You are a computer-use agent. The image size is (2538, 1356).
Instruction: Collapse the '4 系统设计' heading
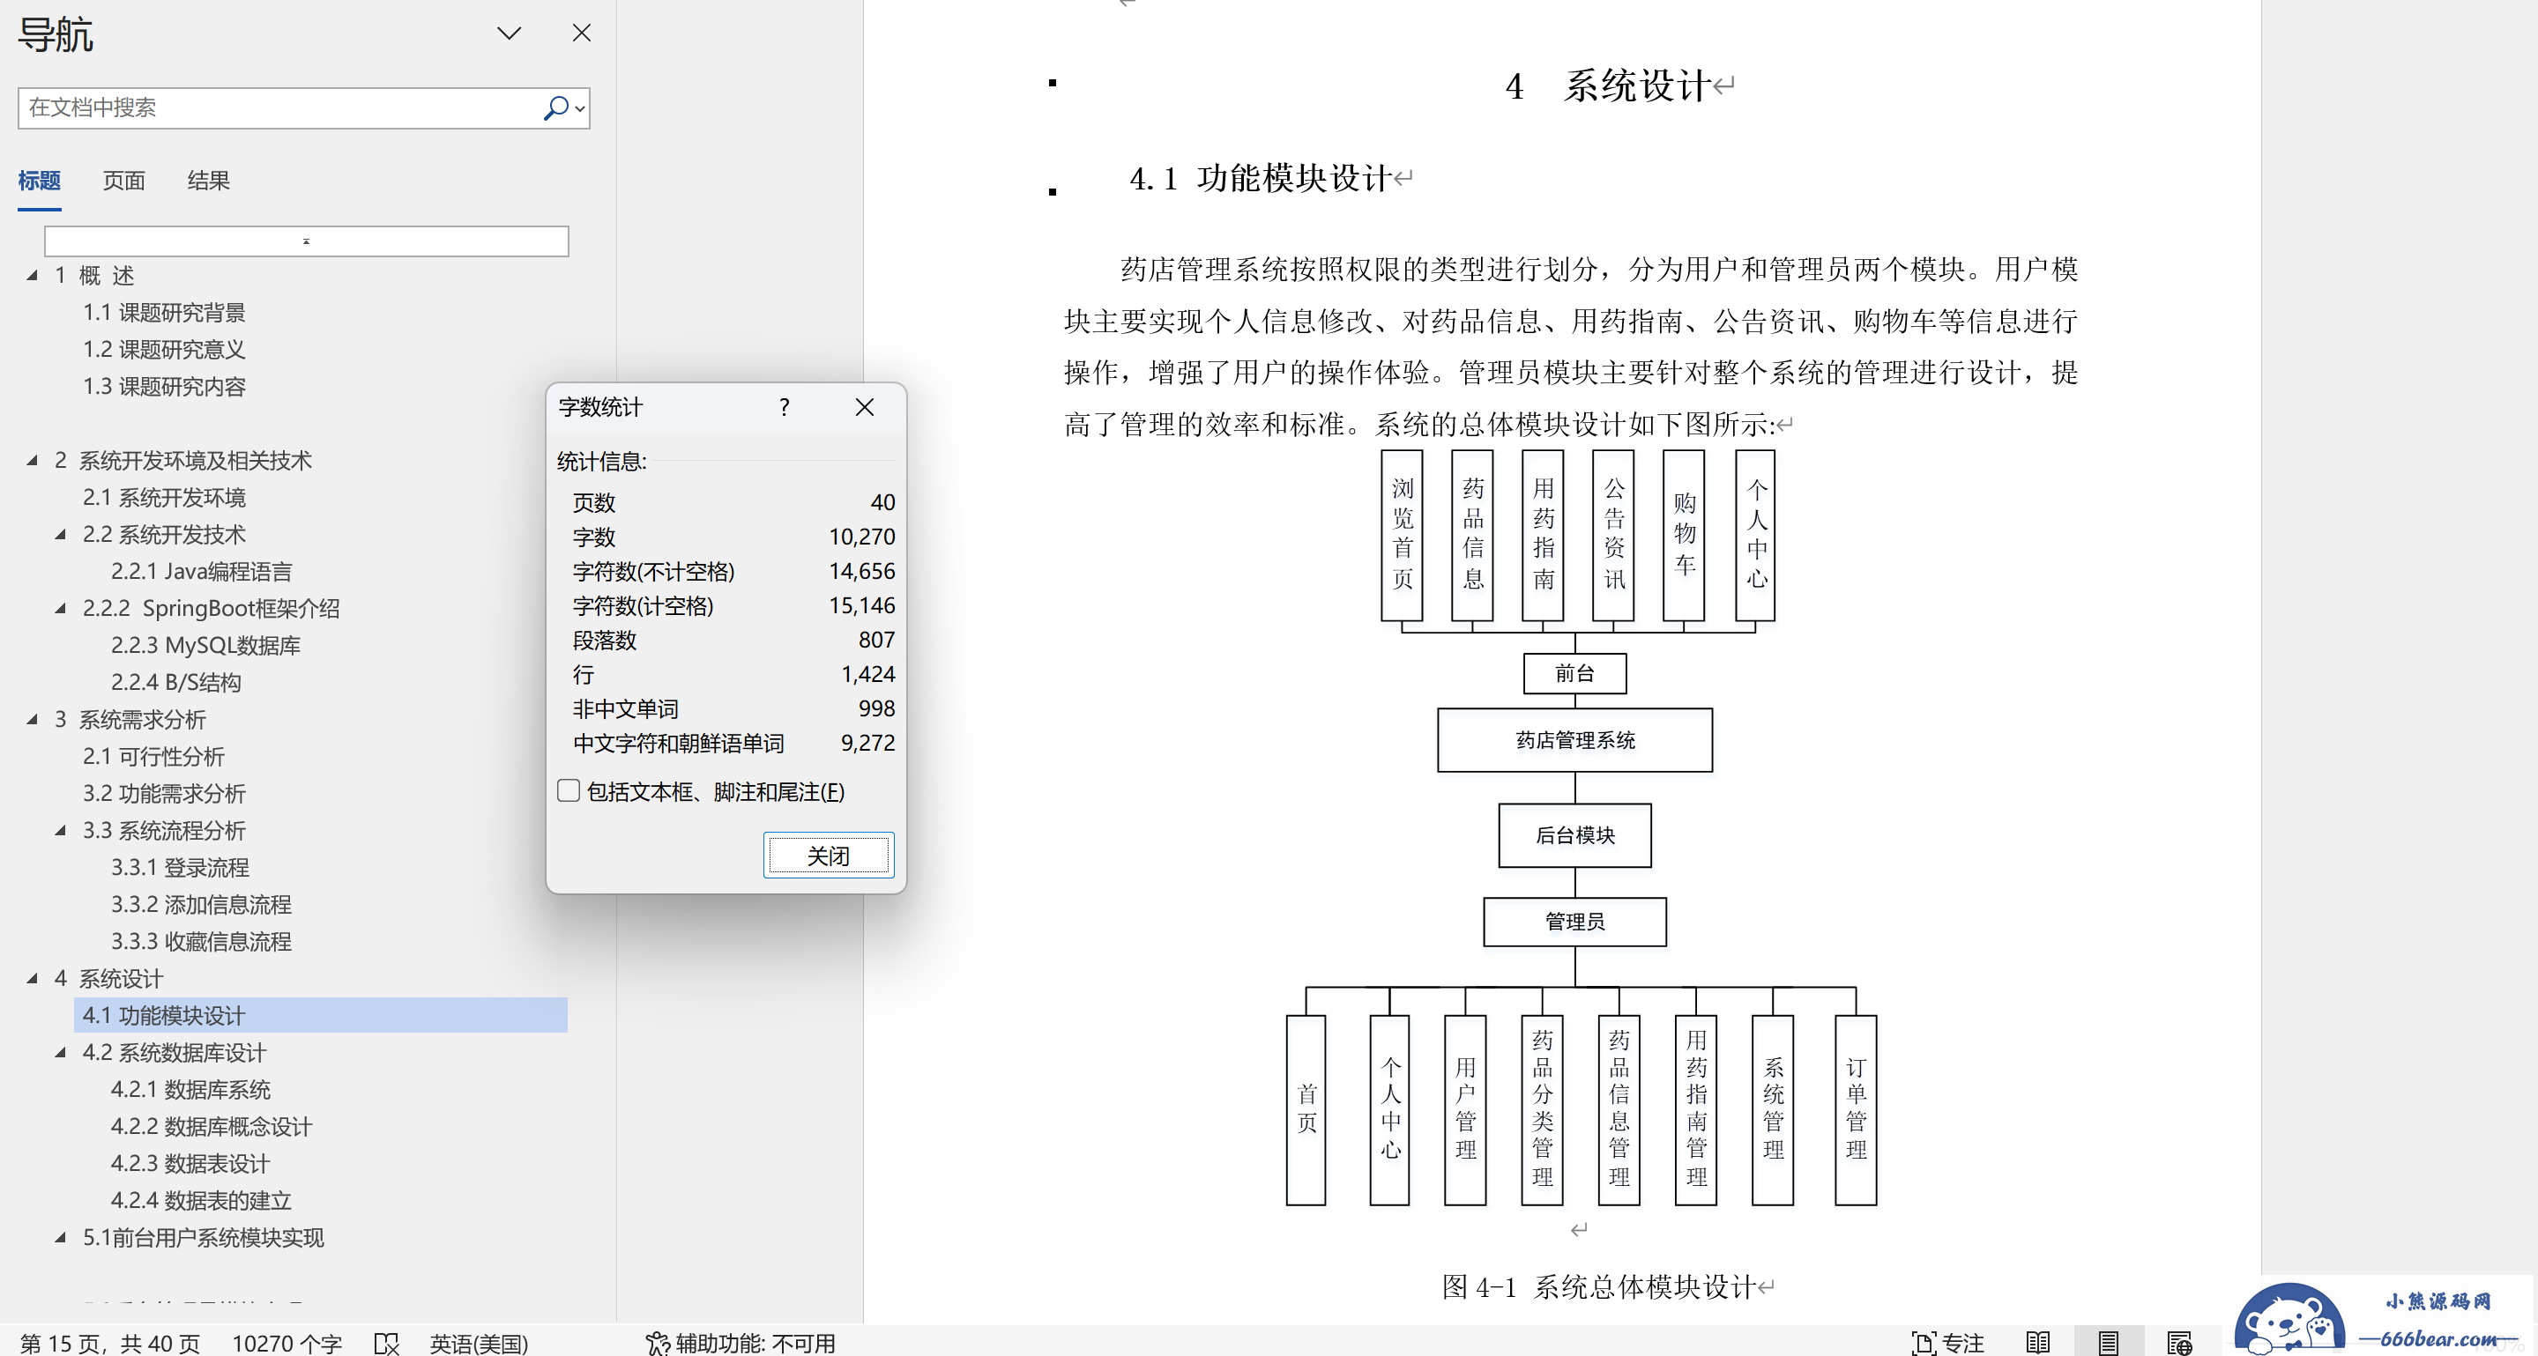coord(33,979)
